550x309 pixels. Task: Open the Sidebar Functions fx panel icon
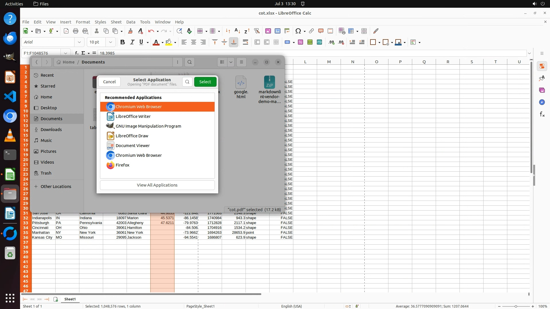pos(542,114)
